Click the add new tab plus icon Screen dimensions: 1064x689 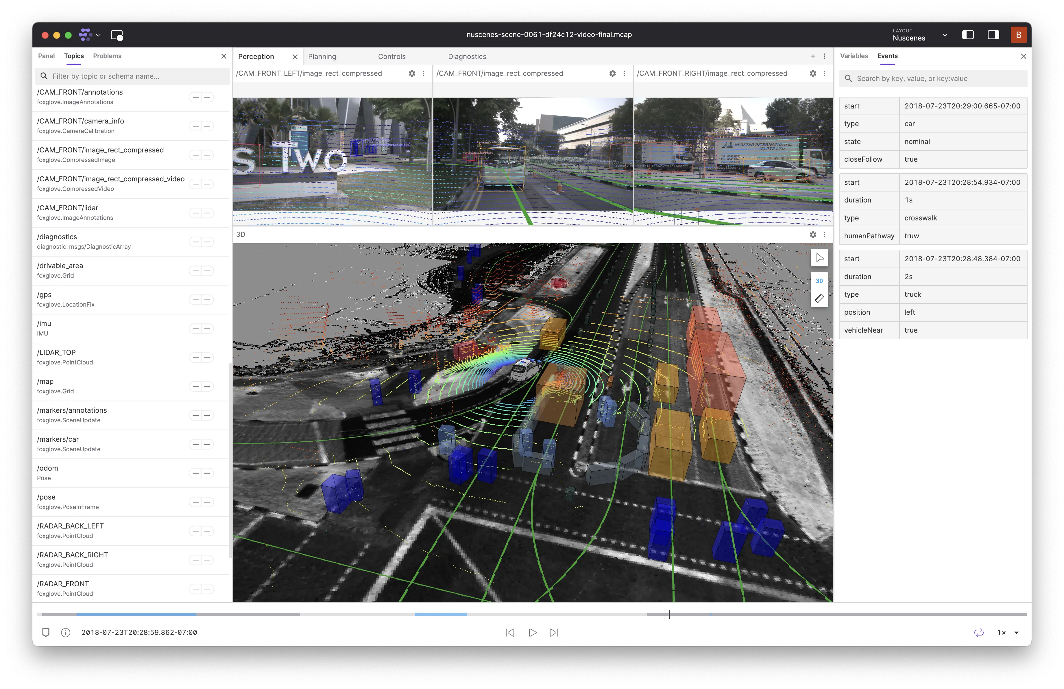(x=813, y=56)
